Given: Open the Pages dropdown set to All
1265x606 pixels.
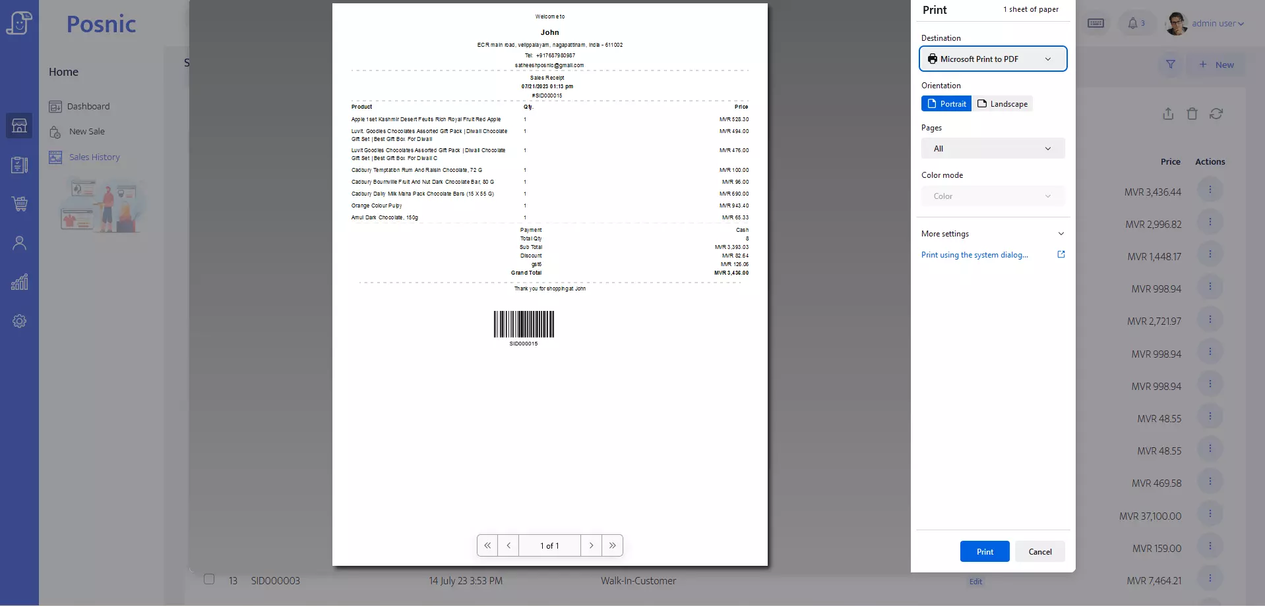Looking at the screenshot, I should (993, 149).
